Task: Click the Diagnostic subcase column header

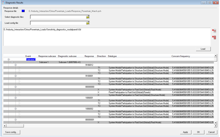Action: 67,56
